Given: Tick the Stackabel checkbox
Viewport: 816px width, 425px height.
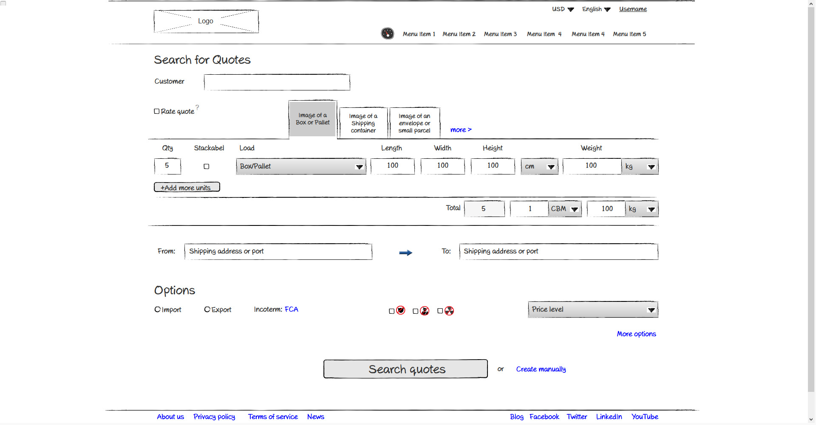Looking at the screenshot, I should tap(207, 166).
